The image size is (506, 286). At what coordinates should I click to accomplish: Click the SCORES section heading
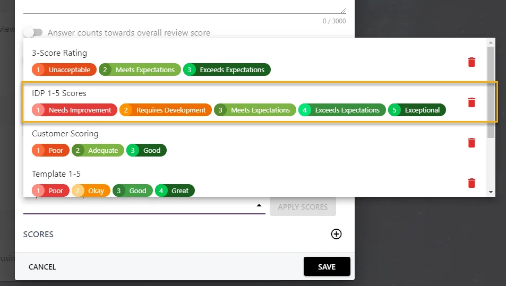coord(38,235)
